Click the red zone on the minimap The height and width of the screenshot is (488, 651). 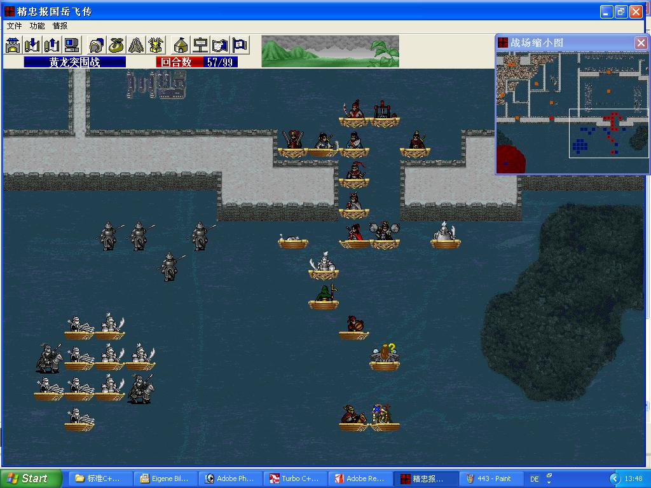click(511, 158)
